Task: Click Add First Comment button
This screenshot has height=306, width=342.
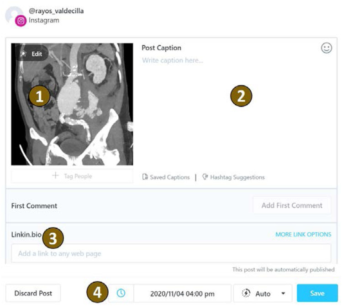Action: pos(292,205)
